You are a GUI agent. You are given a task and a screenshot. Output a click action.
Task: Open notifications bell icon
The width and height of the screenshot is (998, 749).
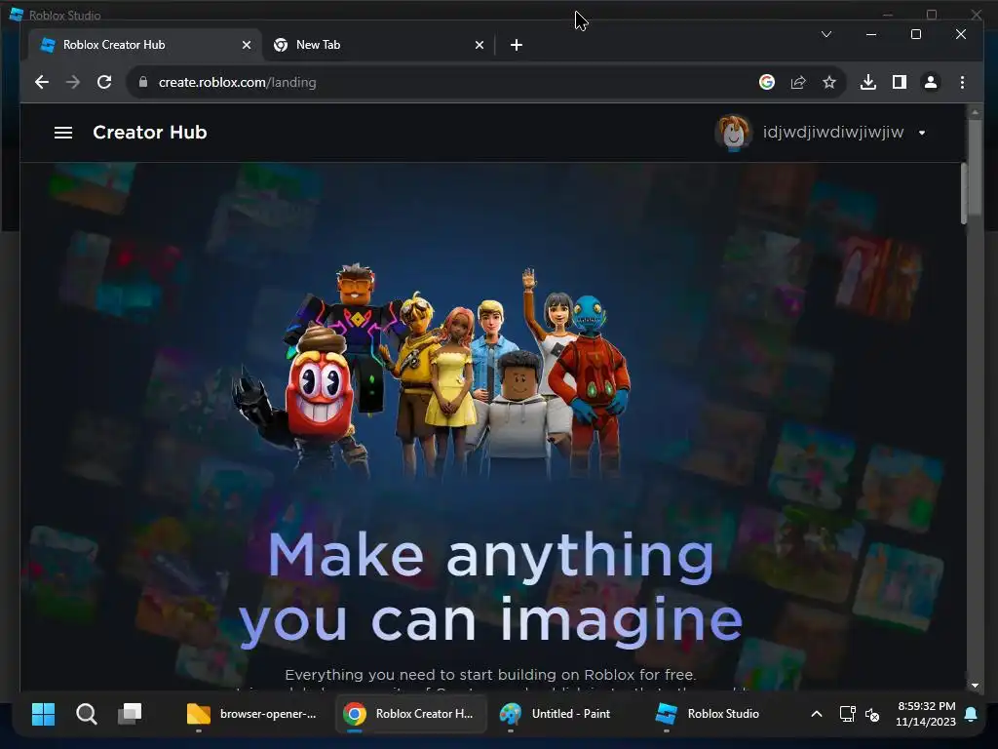pos(971,714)
